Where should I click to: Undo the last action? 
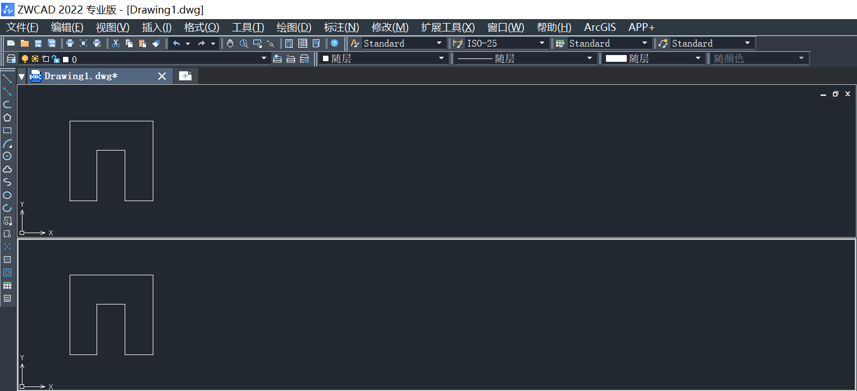point(176,43)
